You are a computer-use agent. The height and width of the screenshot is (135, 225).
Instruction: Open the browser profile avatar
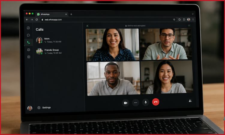189,19
